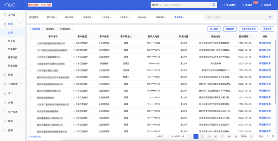Switch to the 废弃线索 tab
This screenshot has width=278, height=141.
pos(50,29)
